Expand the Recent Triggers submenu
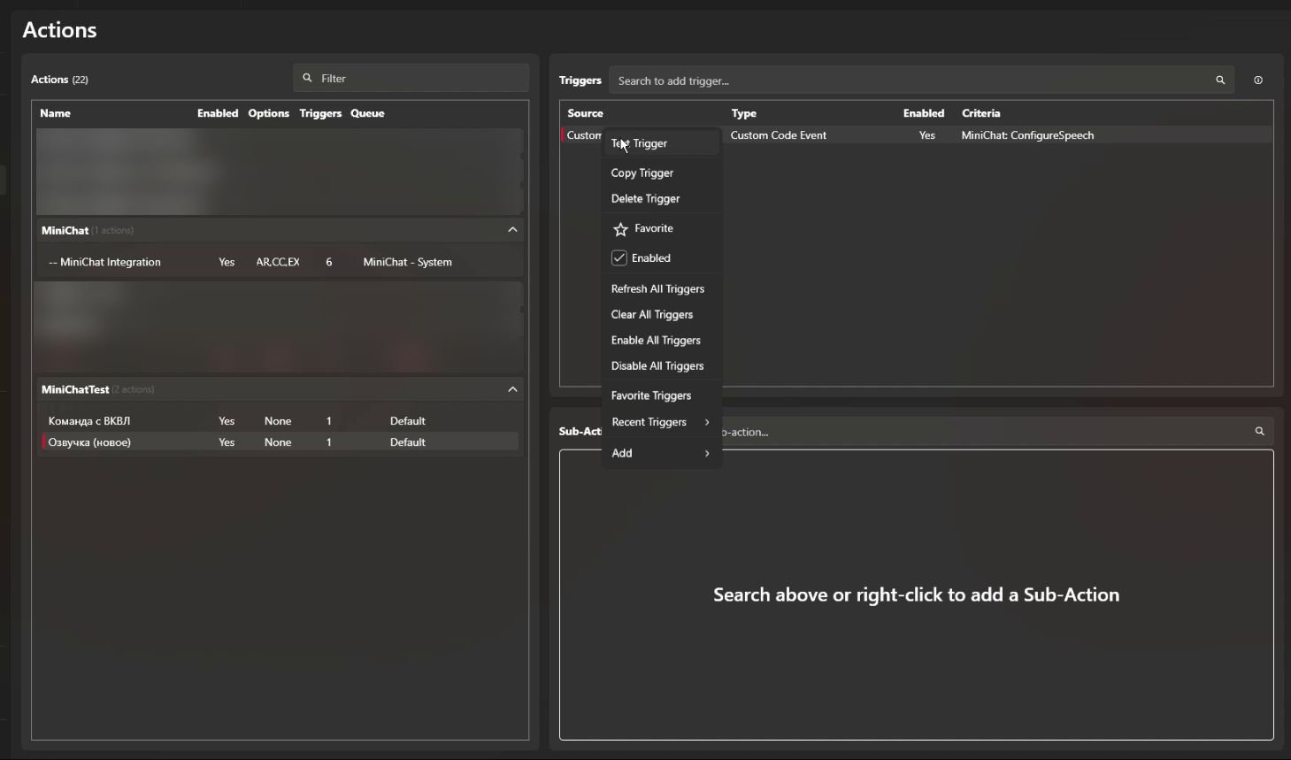The image size is (1291, 760). click(706, 422)
